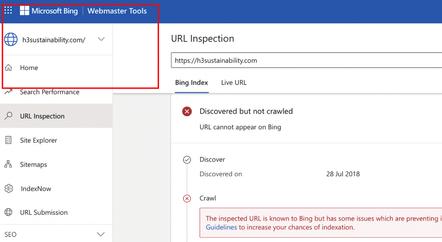Screen dimensions: 442x242
Task: Select URL Inspection in the sidebar
Action: [x=56, y=116]
